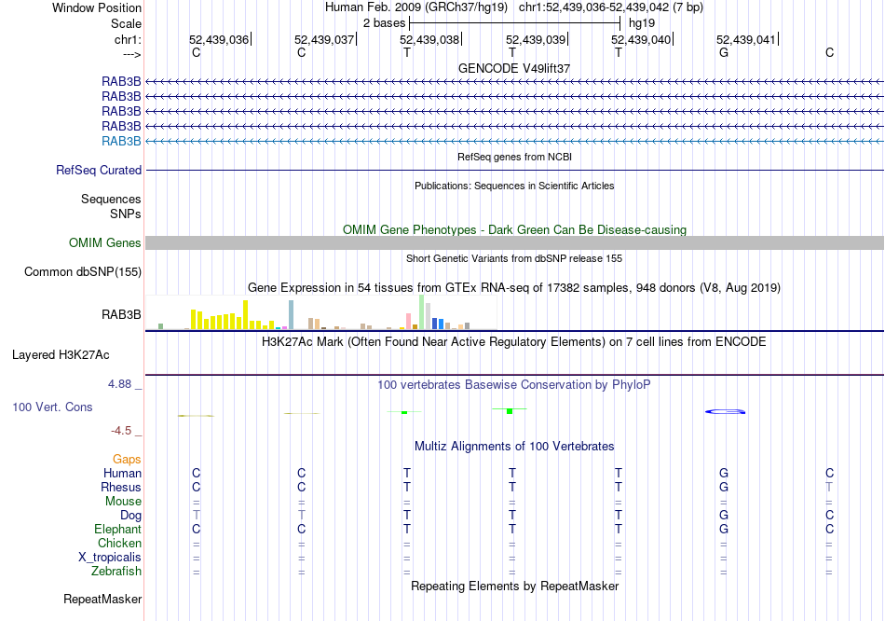Click the OMIM Genes label
The image size is (885, 621).
(105, 243)
